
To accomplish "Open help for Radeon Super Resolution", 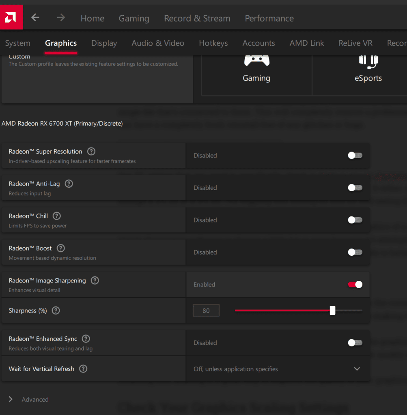I will (x=91, y=152).
